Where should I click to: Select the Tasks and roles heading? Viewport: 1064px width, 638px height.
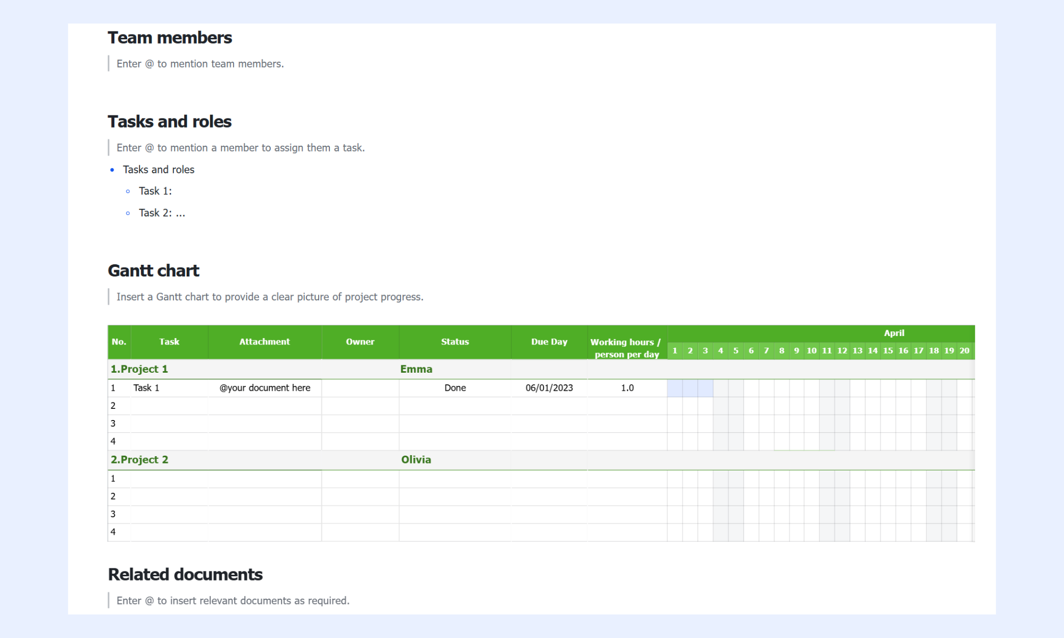[x=170, y=122]
